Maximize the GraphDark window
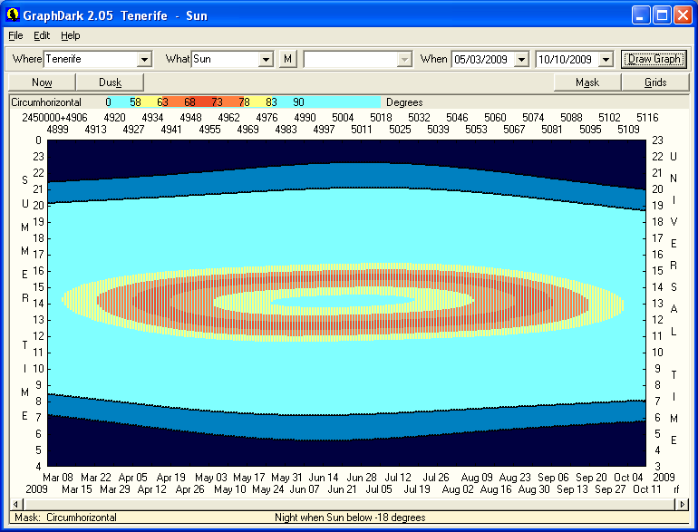The height and width of the screenshot is (532, 698). pyautogui.click(x=661, y=15)
